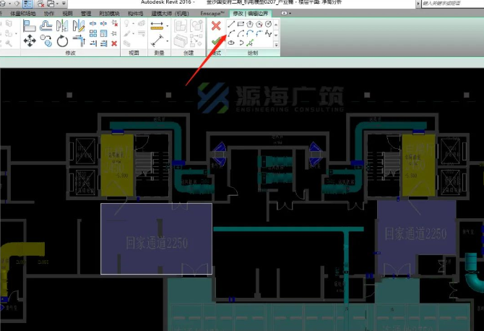Cancel edit mode with the red X
Image resolution: width=484 pixels, height=331 pixels.
(216, 26)
